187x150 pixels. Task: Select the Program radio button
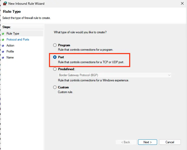pyautogui.click(x=55, y=45)
